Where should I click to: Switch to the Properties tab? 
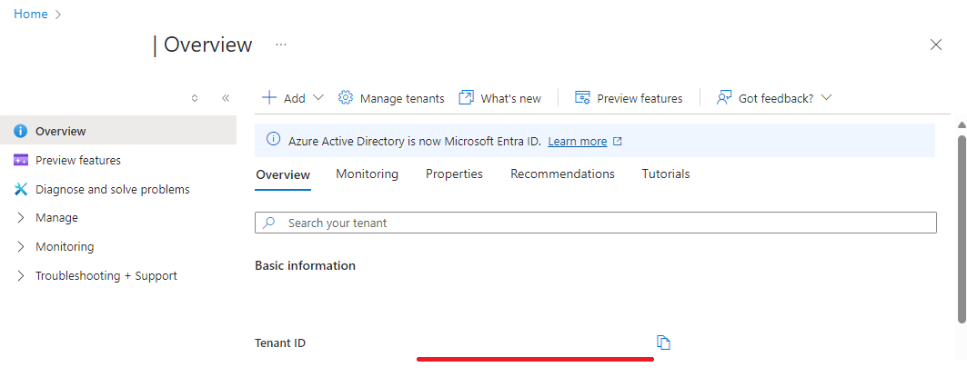coord(454,174)
